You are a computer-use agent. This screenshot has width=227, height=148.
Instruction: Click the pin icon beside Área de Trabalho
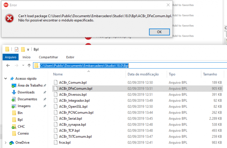coord(45,85)
